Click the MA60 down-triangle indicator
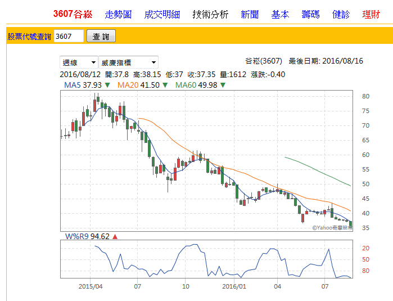The height and width of the screenshot is (301, 393). 223,86
